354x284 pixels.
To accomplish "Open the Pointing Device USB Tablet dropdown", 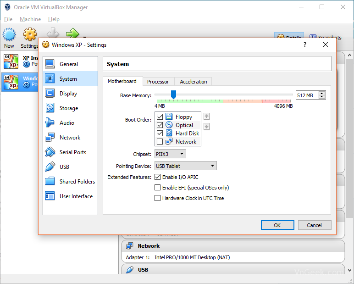I will click(x=186, y=166).
